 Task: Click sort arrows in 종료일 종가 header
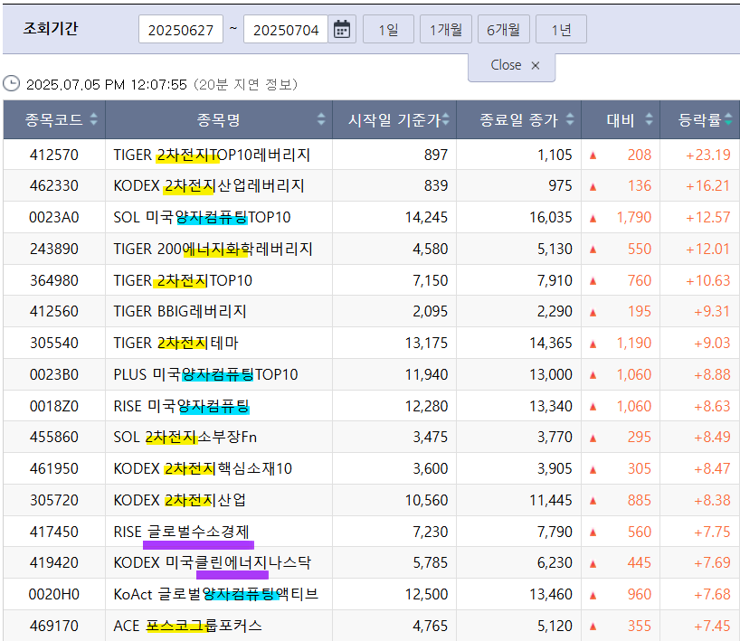[569, 120]
